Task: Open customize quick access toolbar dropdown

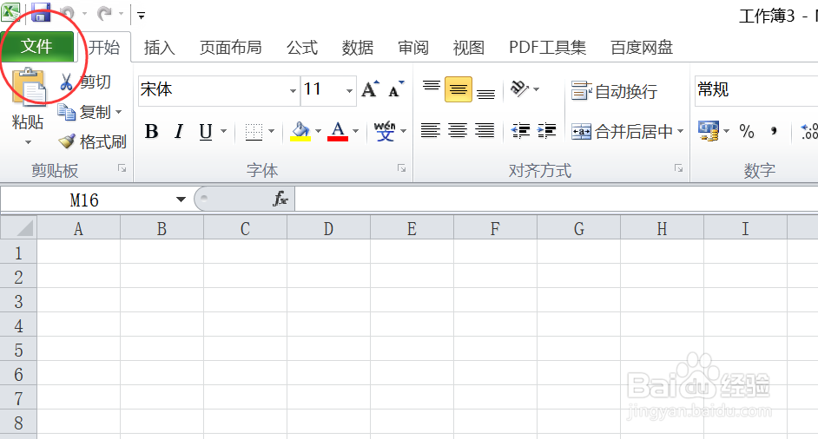Action: (141, 15)
